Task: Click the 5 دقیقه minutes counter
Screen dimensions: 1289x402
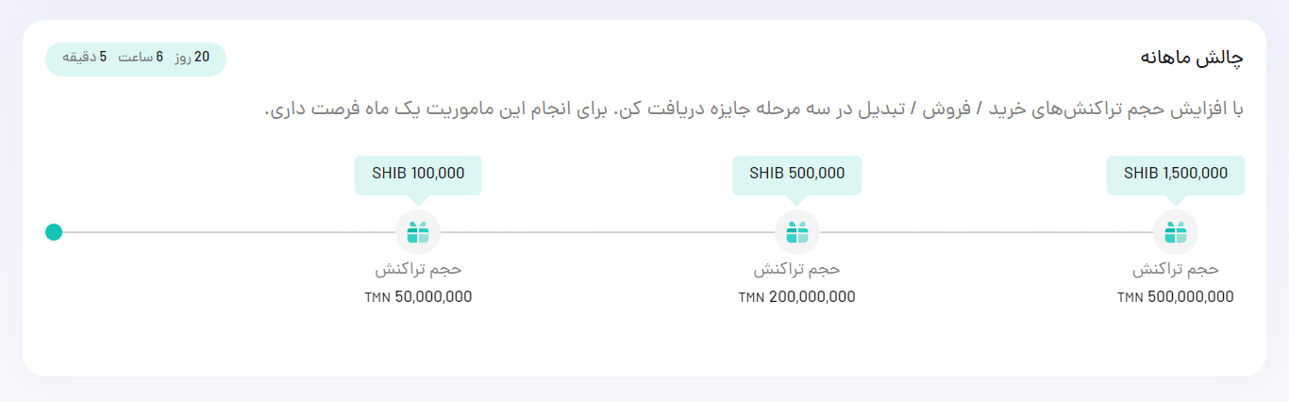Action: point(85,59)
